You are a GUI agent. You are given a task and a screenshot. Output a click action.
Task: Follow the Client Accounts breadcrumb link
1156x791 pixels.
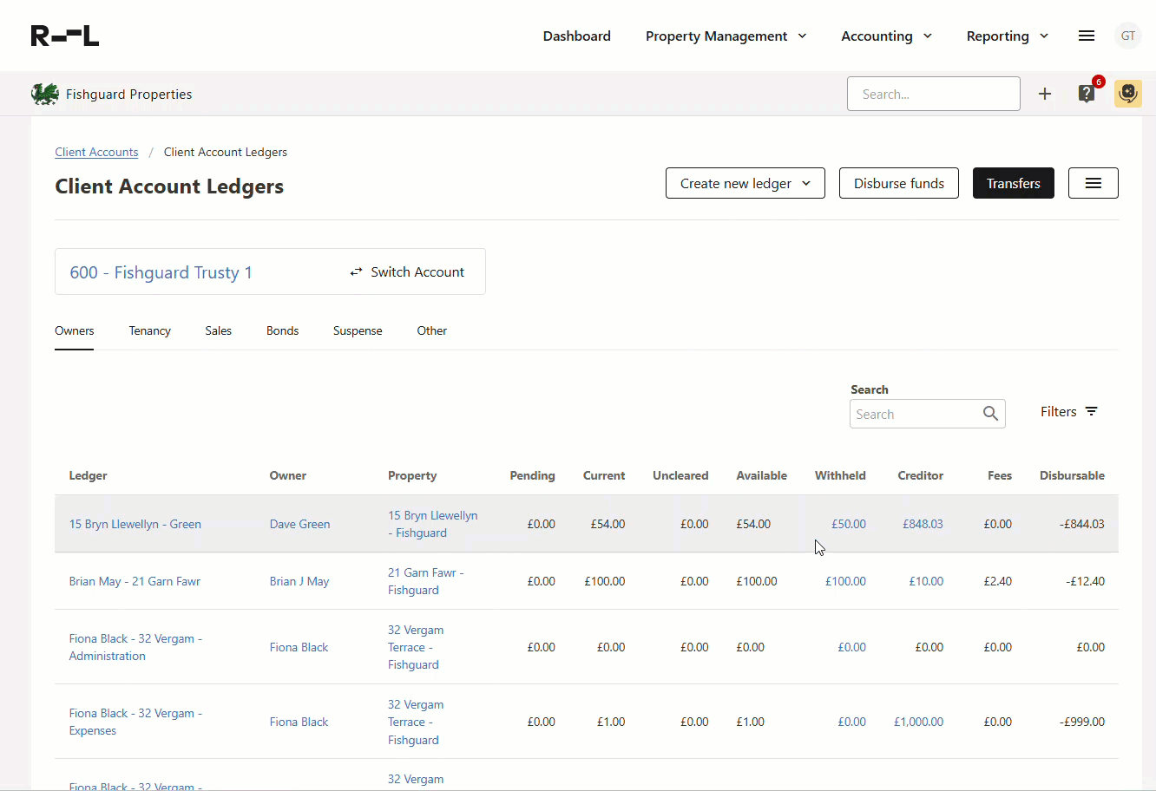click(96, 151)
